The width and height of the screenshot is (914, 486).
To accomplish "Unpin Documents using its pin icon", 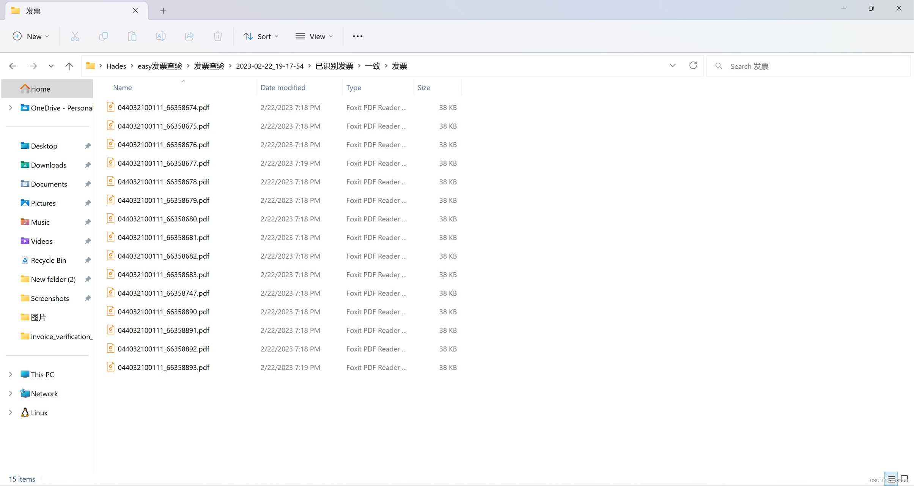I will tap(88, 184).
